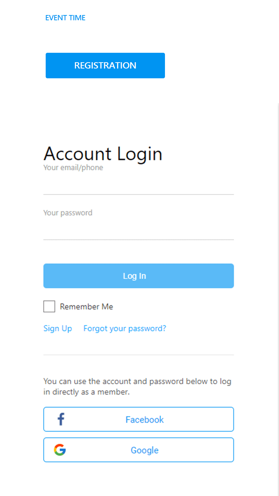Click the word Account in the heading
Image resolution: width=279 pixels, height=496 pixels.
pos(77,153)
